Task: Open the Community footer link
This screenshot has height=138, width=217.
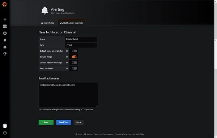Action: click(107, 134)
